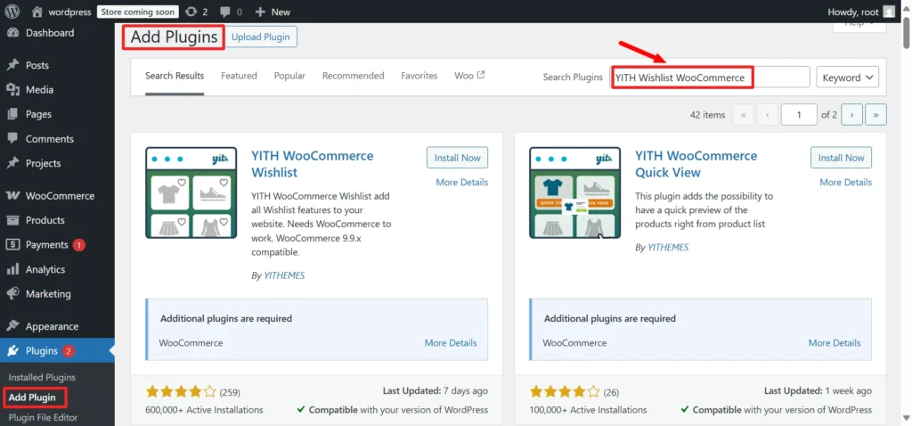912x426 pixels.
Task: Click the external link icon beside Woo
Action: pyautogui.click(x=481, y=75)
